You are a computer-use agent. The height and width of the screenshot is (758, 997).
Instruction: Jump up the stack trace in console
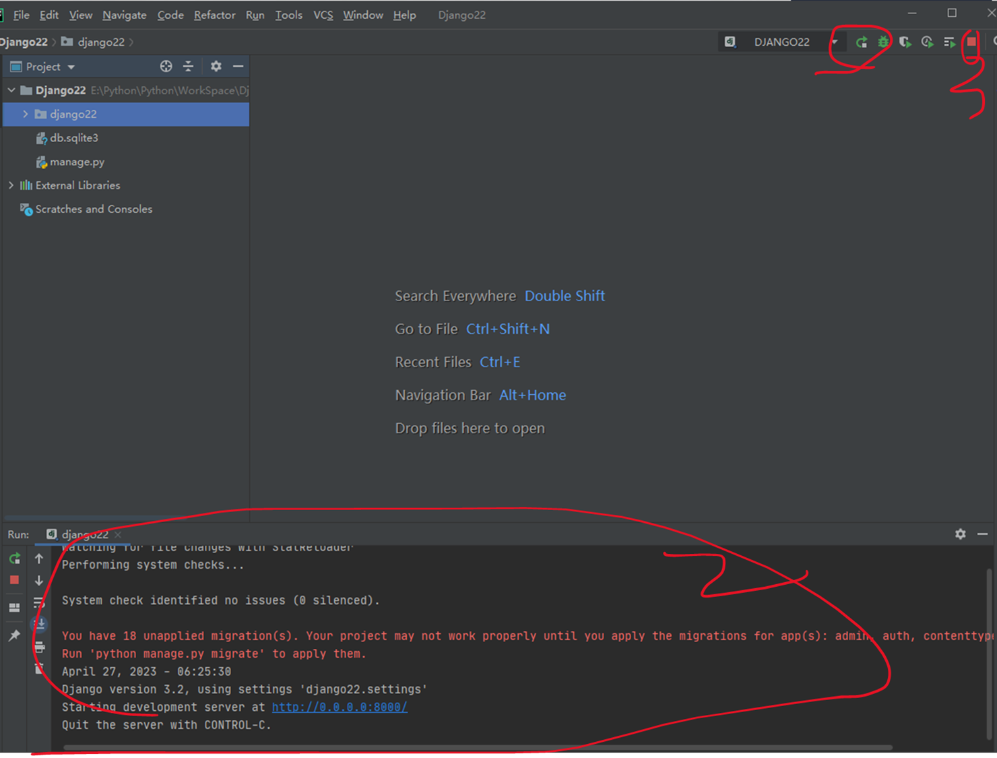(x=39, y=559)
